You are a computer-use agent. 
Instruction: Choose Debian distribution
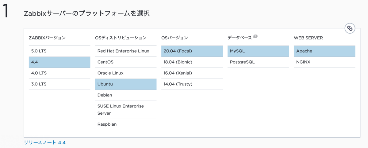point(126,95)
